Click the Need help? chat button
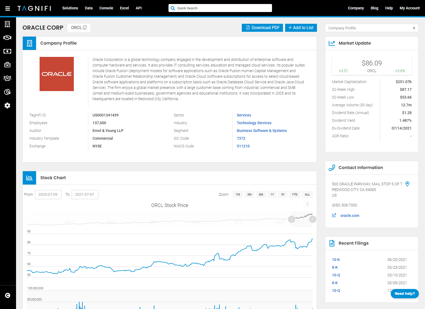Viewport: 425px width, 309px height. 405,294
